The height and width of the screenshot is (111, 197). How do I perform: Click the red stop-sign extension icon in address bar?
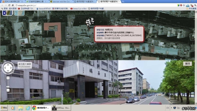click(181, 5)
